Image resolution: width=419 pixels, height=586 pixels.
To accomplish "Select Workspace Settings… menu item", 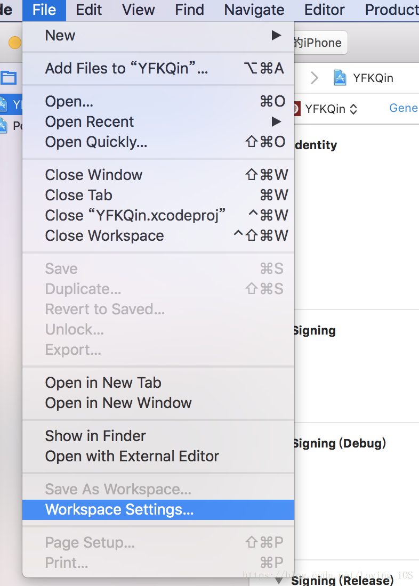I will 158,510.
